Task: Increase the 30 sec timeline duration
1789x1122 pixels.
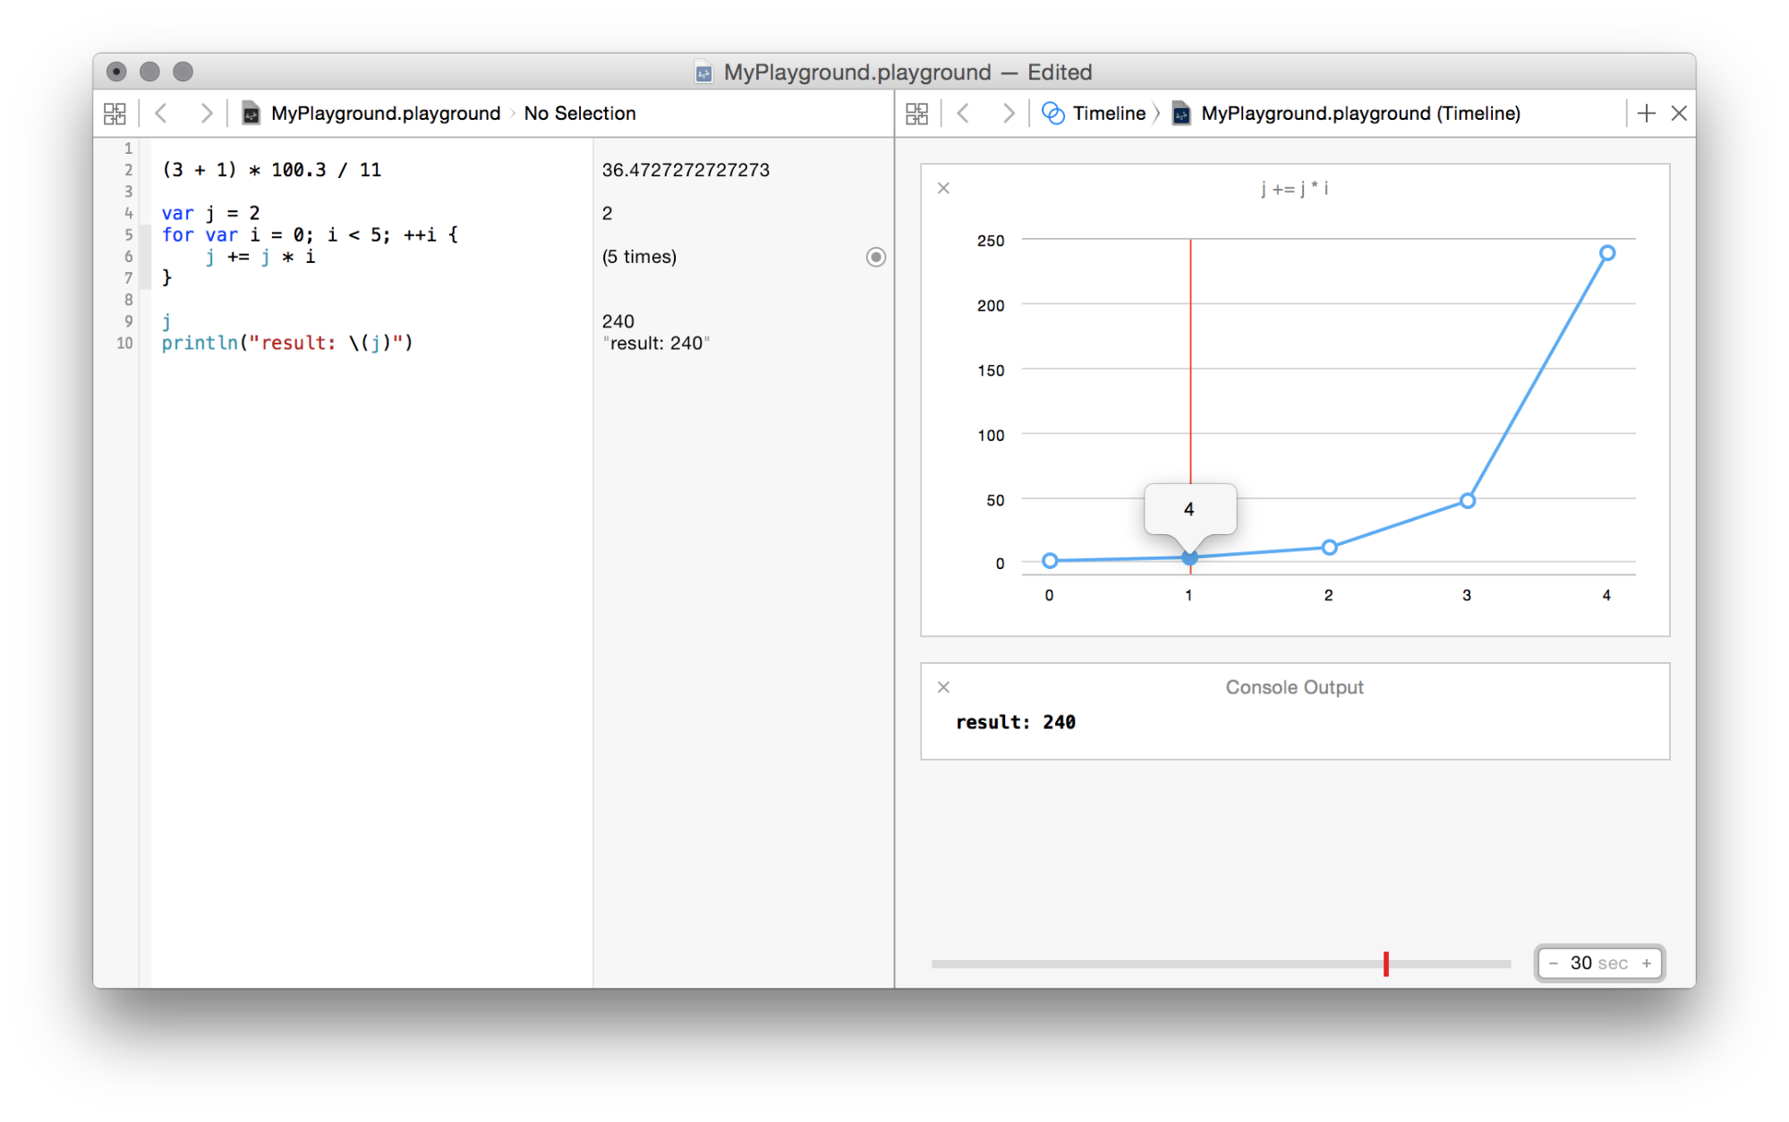Action: point(1646,964)
